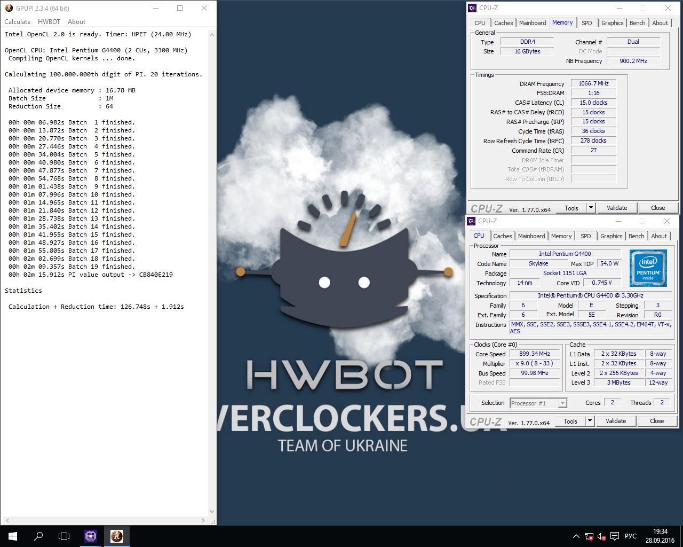Open Action Center notifications icon
683x547 pixels.
pos(615,536)
